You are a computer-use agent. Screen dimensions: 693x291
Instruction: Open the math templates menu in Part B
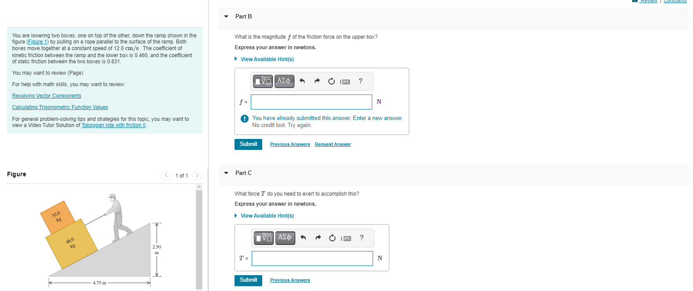point(263,81)
